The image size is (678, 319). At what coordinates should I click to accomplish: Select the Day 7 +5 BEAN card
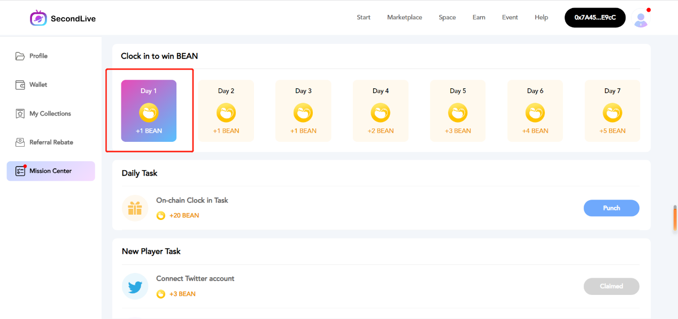(x=612, y=111)
